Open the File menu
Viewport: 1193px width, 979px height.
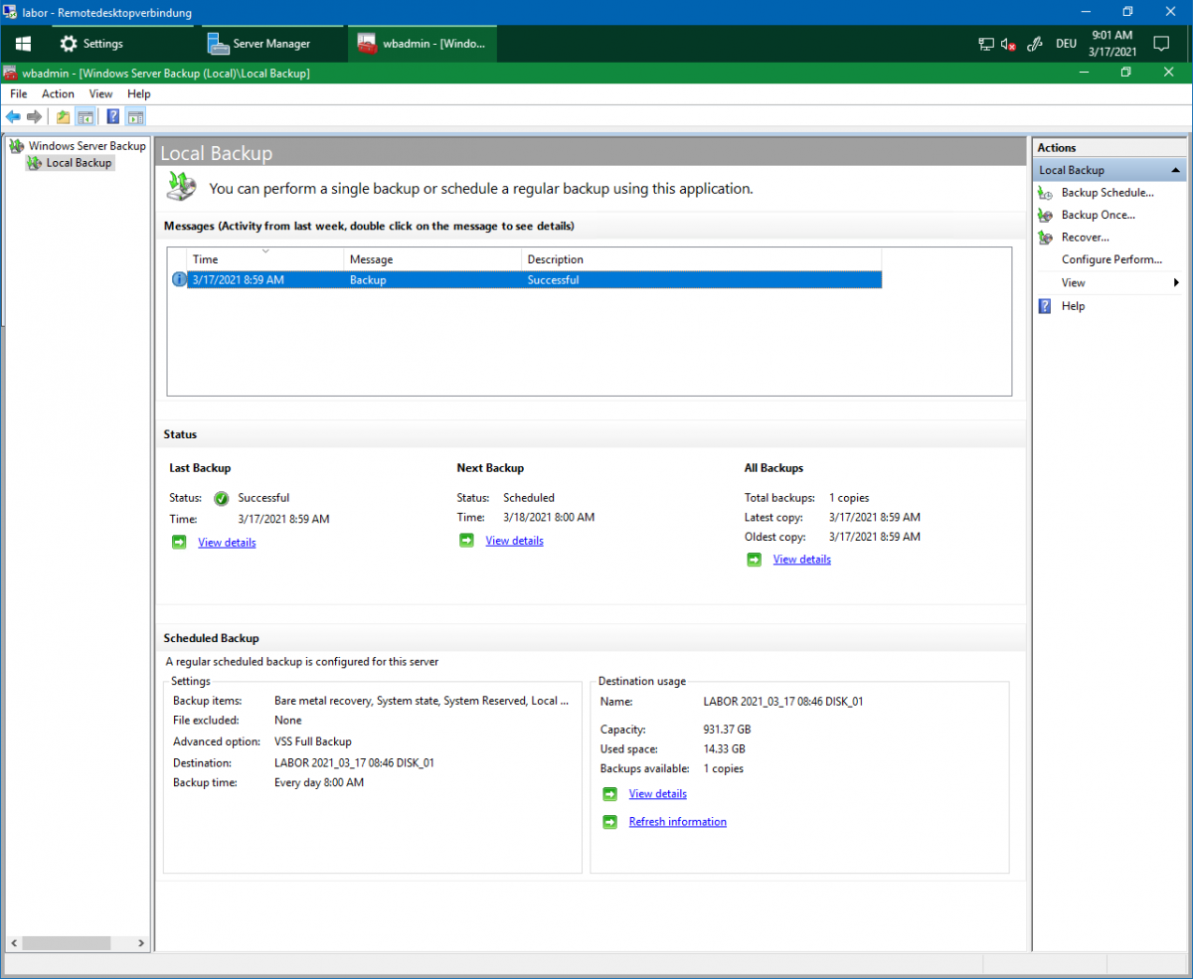18,93
